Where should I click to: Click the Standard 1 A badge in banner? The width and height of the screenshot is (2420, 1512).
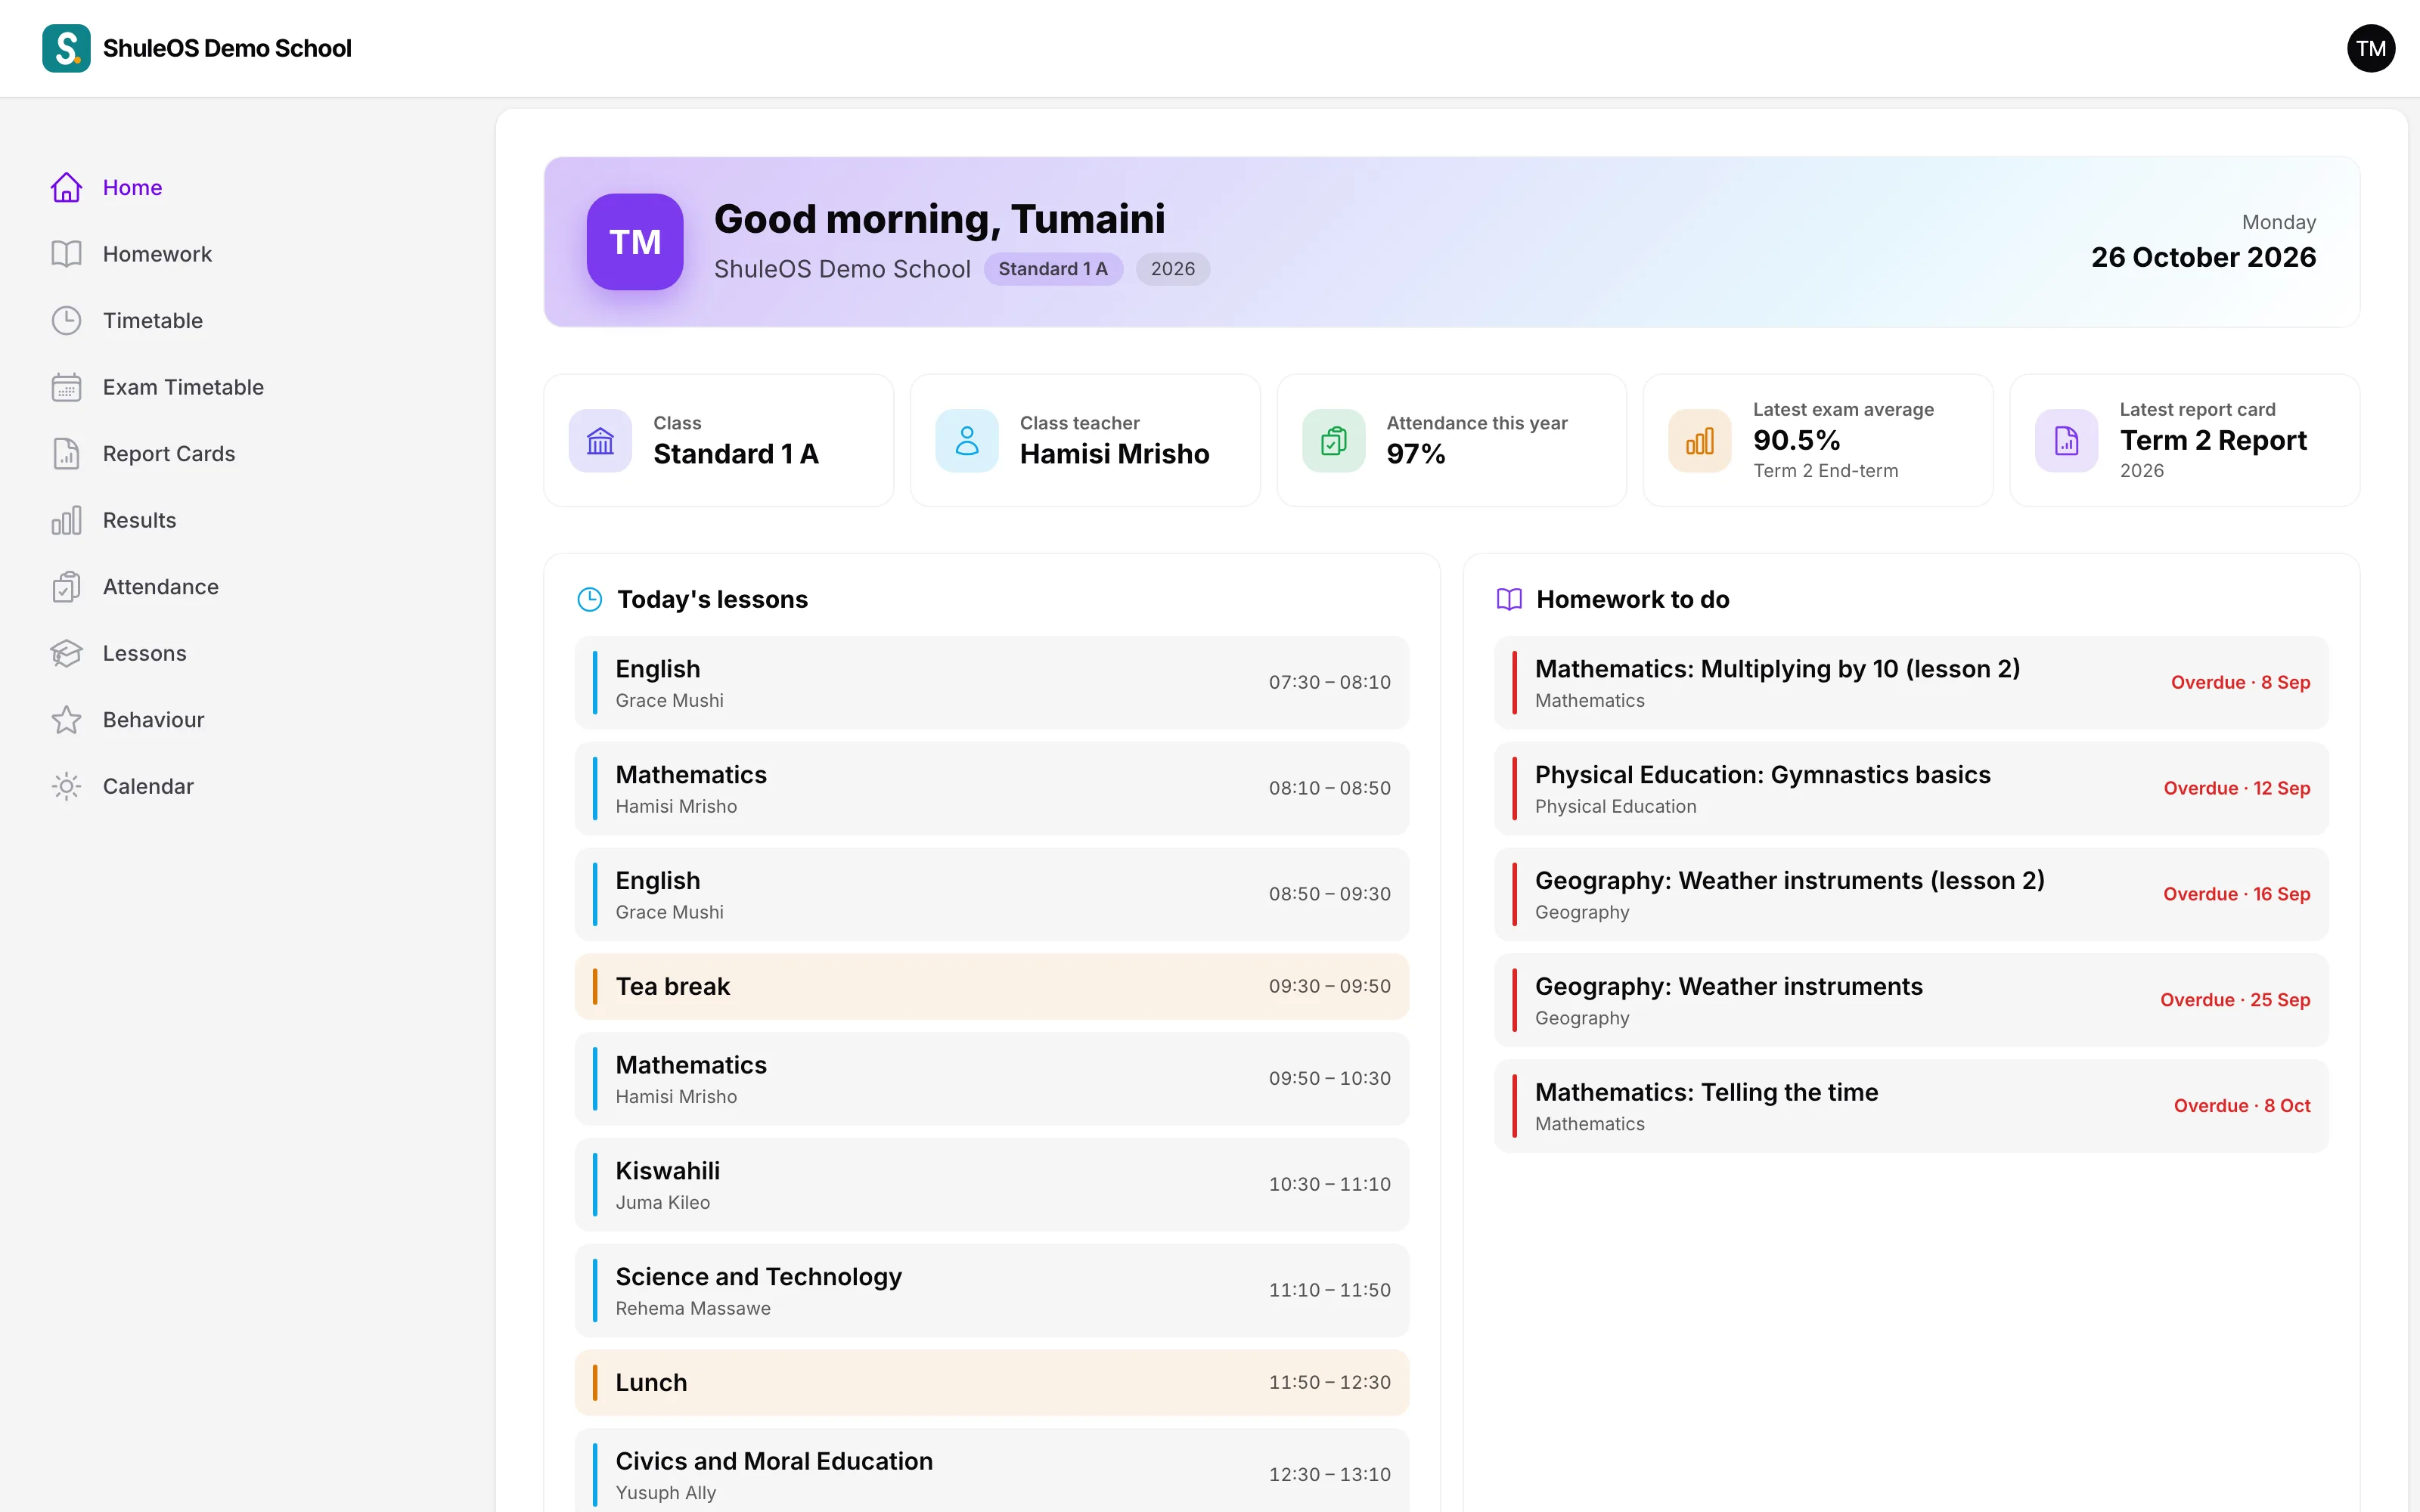coord(1053,269)
